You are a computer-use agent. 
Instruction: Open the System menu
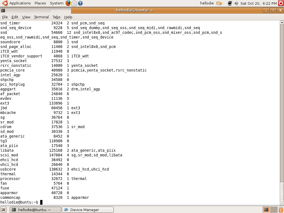pos(57,3)
